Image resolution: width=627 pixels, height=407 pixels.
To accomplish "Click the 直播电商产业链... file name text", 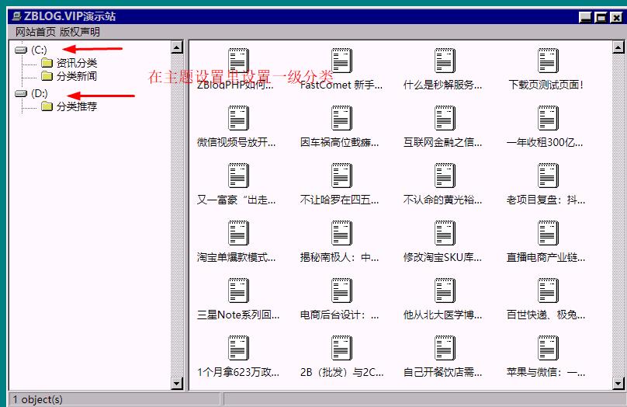I will click(546, 257).
